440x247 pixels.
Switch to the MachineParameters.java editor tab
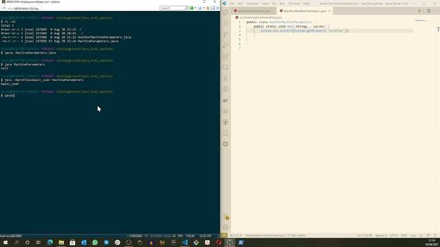pos(254,11)
